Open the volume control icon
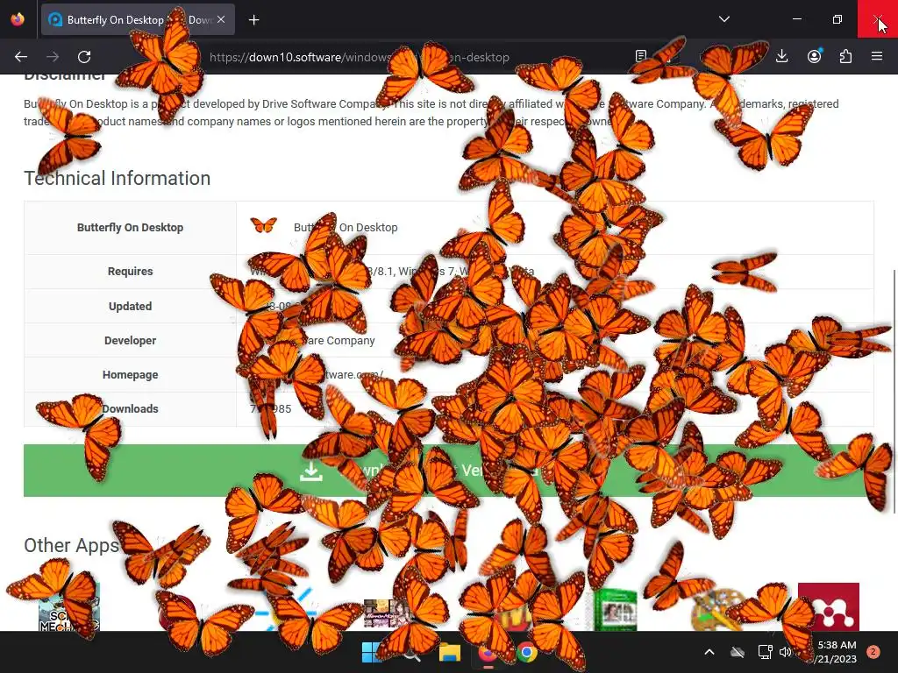 (x=785, y=652)
